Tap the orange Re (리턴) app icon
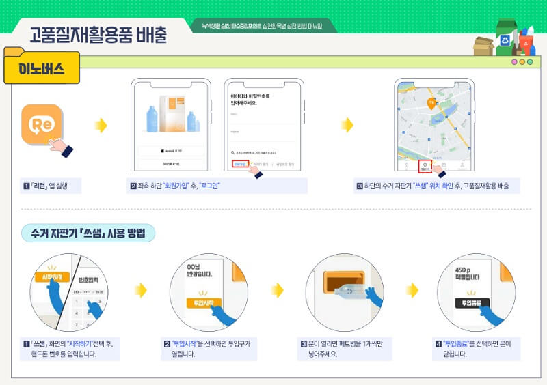547x385 pixels. coord(42,124)
